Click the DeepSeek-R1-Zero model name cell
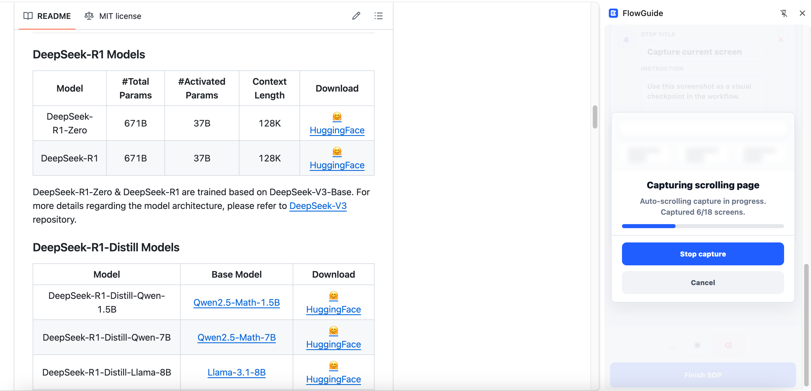This screenshot has width=811, height=391. (x=70, y=123)
